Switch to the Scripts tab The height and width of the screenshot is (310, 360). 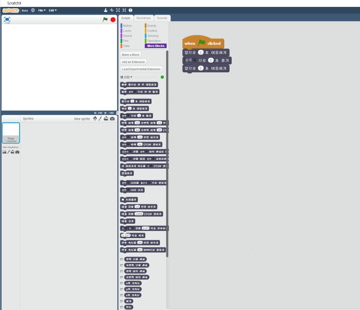coord(126,18)
